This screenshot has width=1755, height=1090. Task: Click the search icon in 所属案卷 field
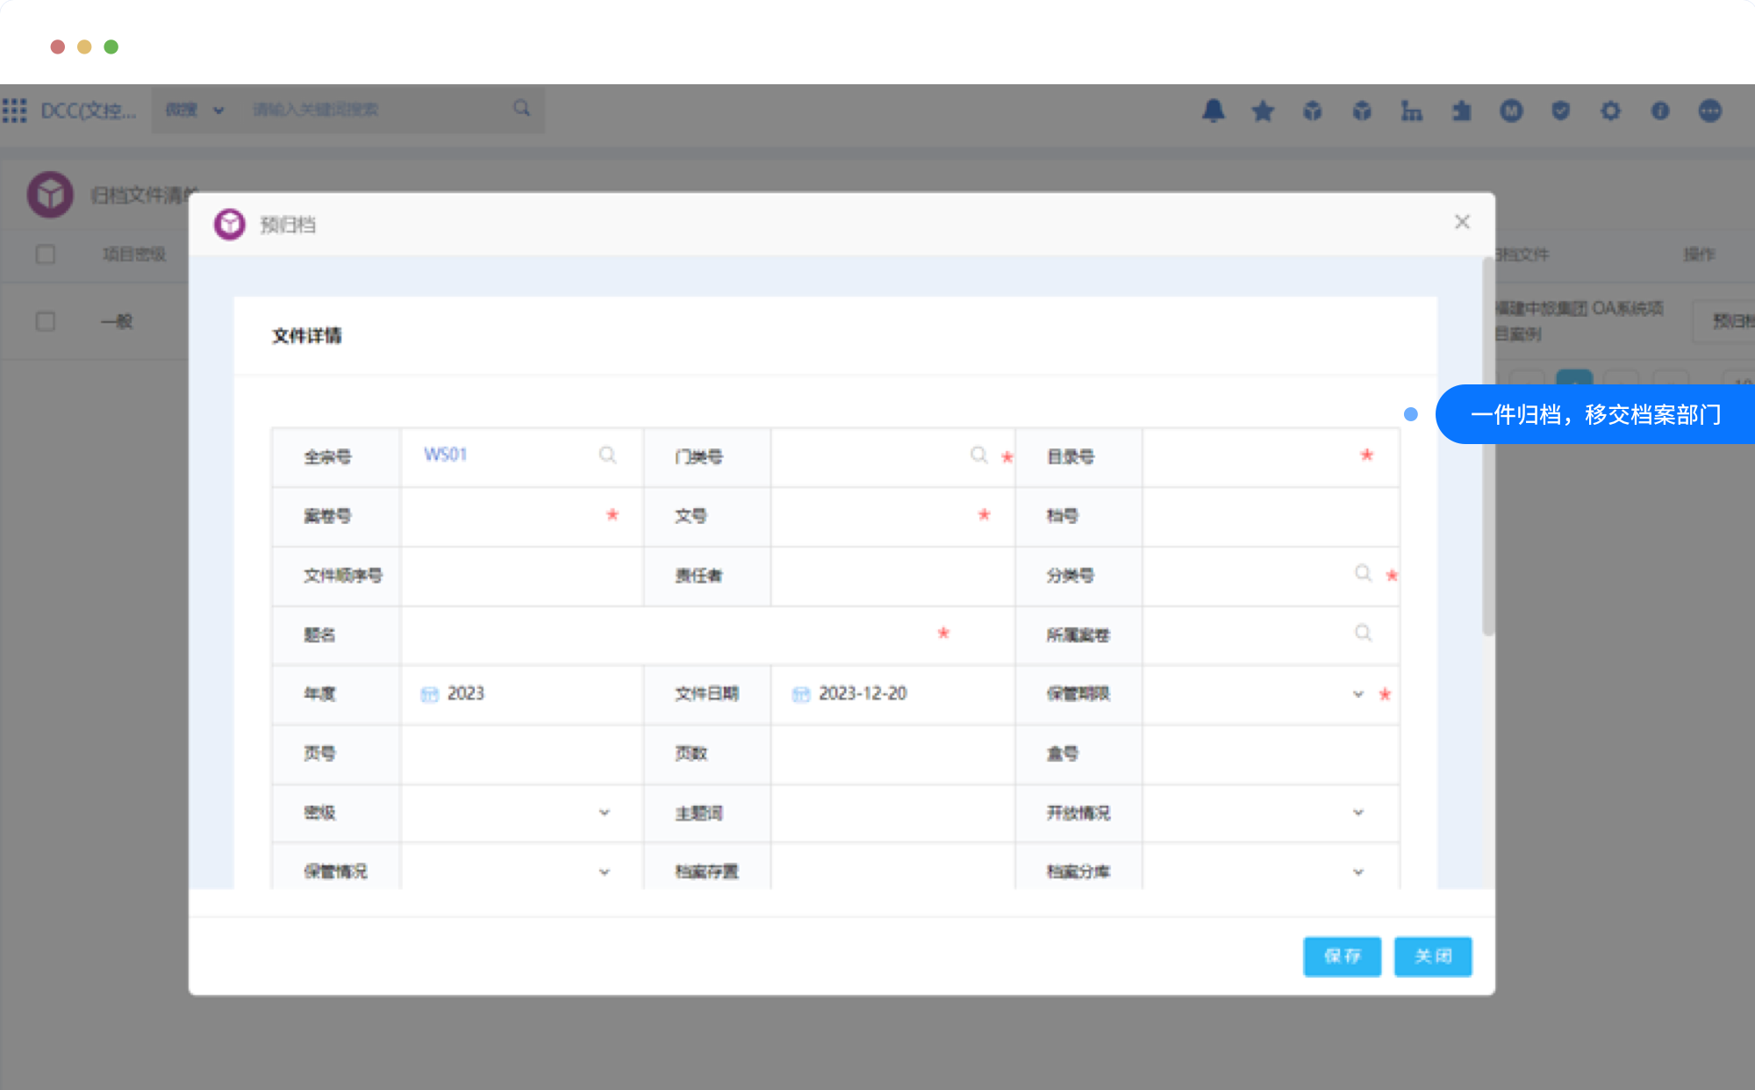click(x=1363, y=634)
